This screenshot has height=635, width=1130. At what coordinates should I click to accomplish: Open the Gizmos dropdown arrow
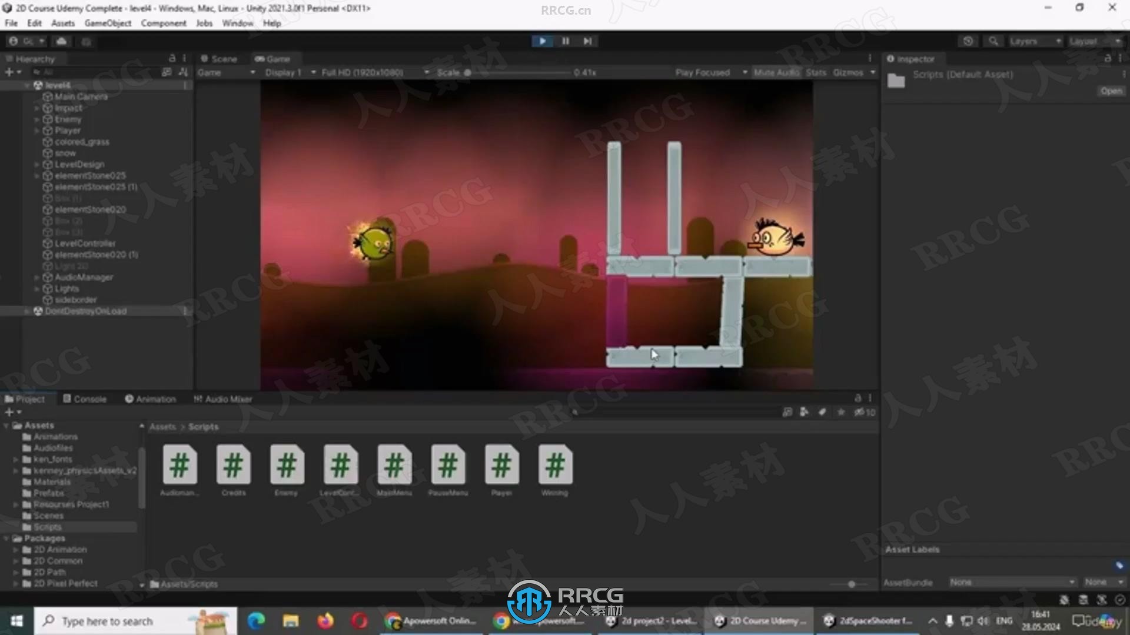pyautogui.click(x=873, y=72)
